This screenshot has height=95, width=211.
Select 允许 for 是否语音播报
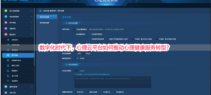tap(75, 53)
